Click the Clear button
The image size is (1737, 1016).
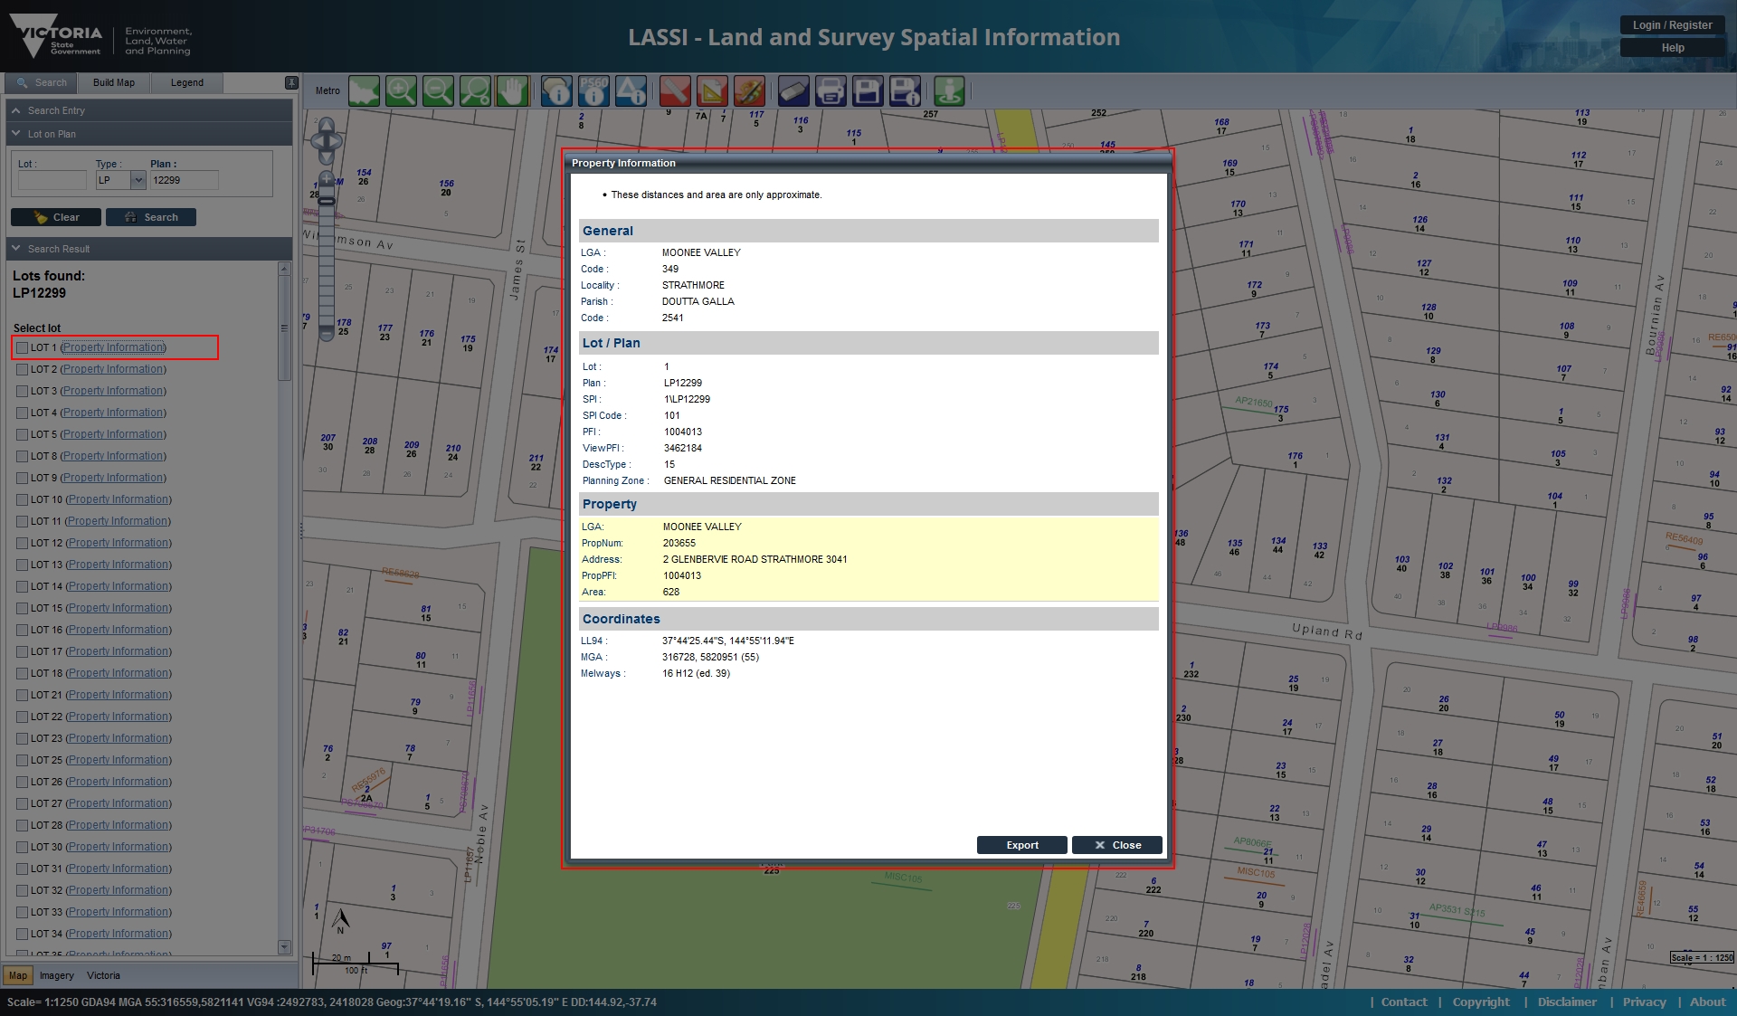pos(56,217)
